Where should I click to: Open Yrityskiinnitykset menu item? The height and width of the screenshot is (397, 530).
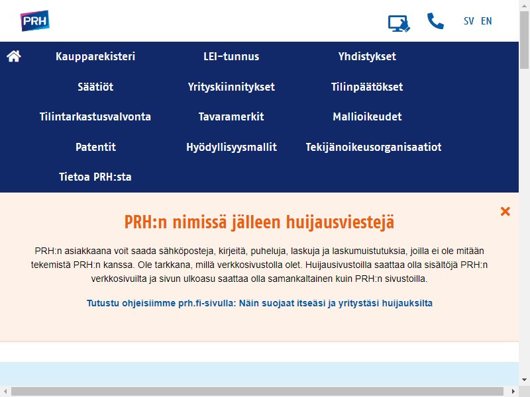point(231,87)
